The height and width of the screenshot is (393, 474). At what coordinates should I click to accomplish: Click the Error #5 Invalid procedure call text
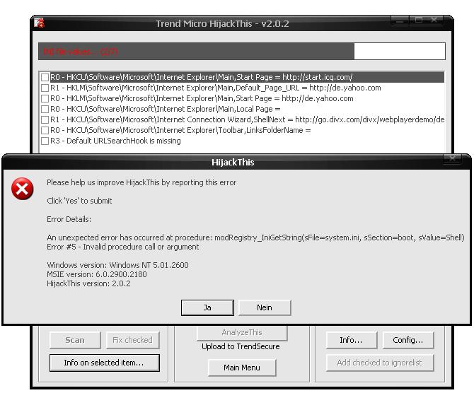(123, 247)
